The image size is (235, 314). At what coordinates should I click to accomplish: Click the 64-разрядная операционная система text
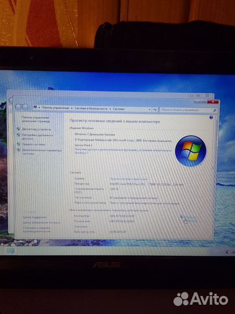[x=133, y=198]
